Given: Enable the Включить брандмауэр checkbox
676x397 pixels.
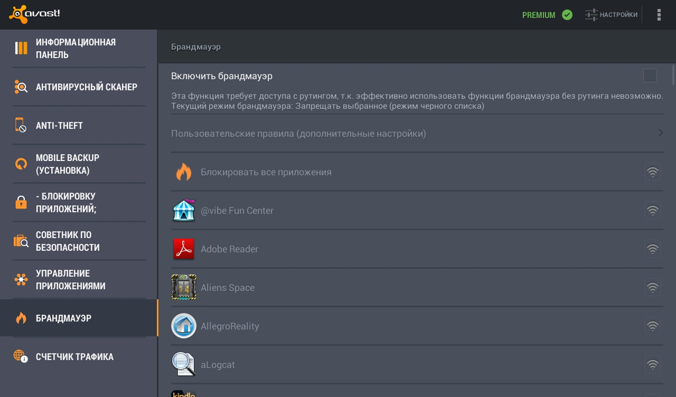Looking at the screenshot, I should (x=650, y=75).
